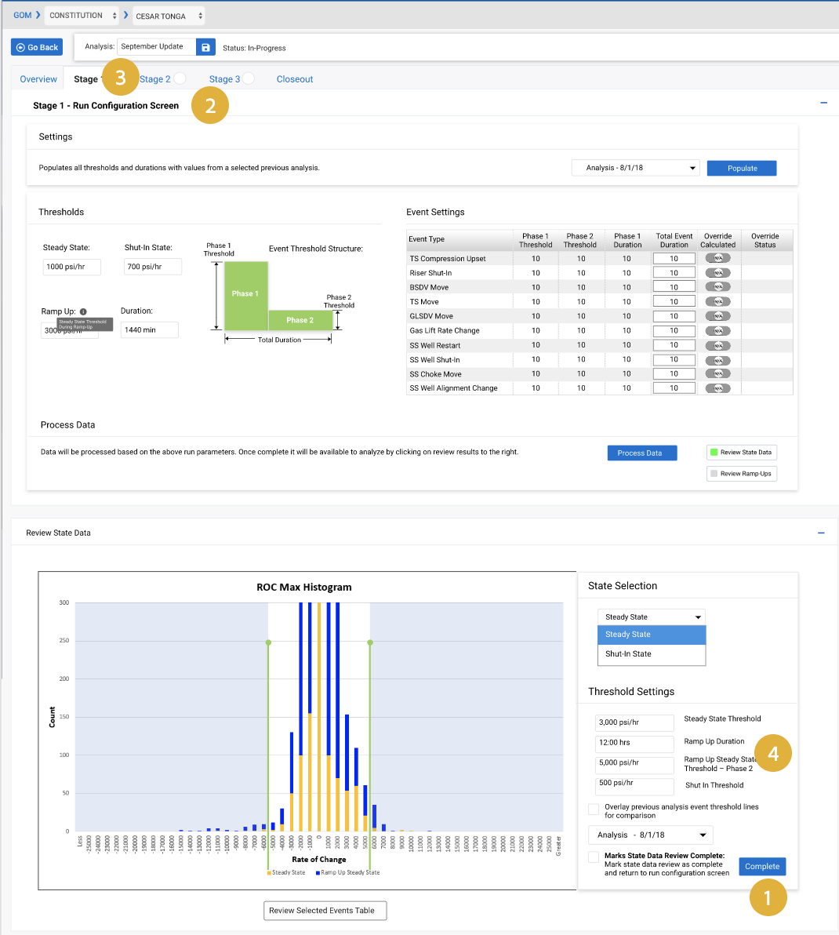
Task: Click the right green threshold handle on histogram
Action: [370, 642]
